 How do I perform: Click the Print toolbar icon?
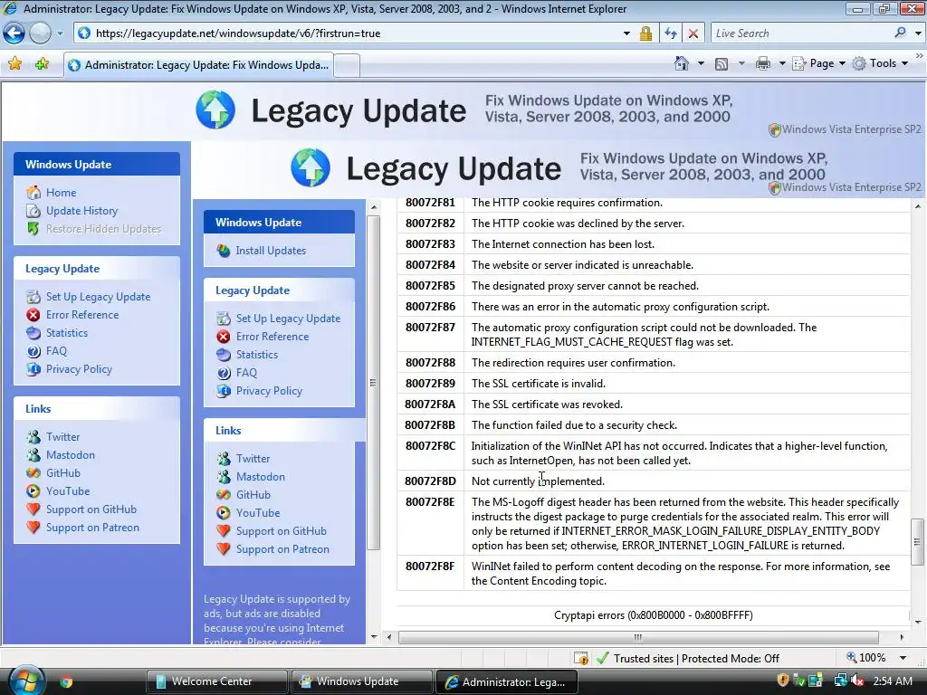763,63
